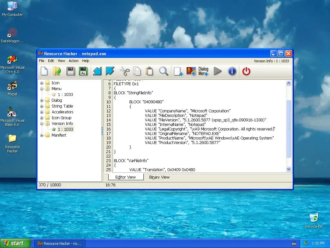Open the File menu
330x248 pixels.
click(42, 61)
